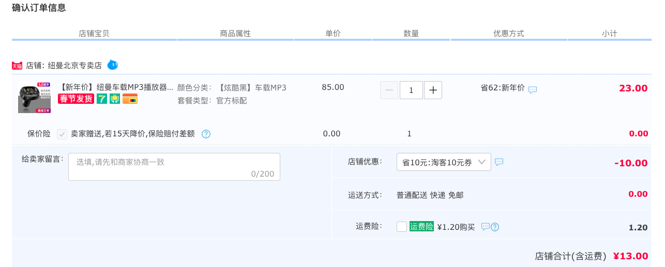The image size is (665, 267).
Task: Click the quantity input field showing 1
Action: (411, 90)
